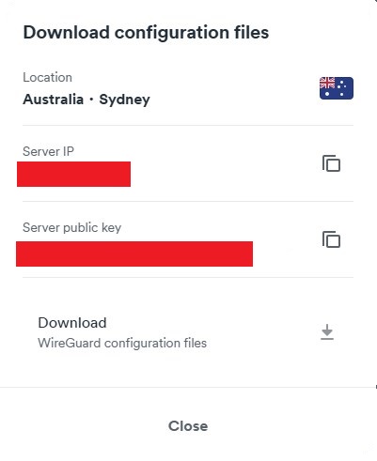
Task: Click the word files in the dialog heading
Action: click(x=252, y=32)
